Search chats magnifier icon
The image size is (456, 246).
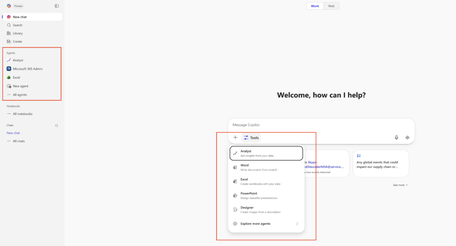[x=57, y=125]
